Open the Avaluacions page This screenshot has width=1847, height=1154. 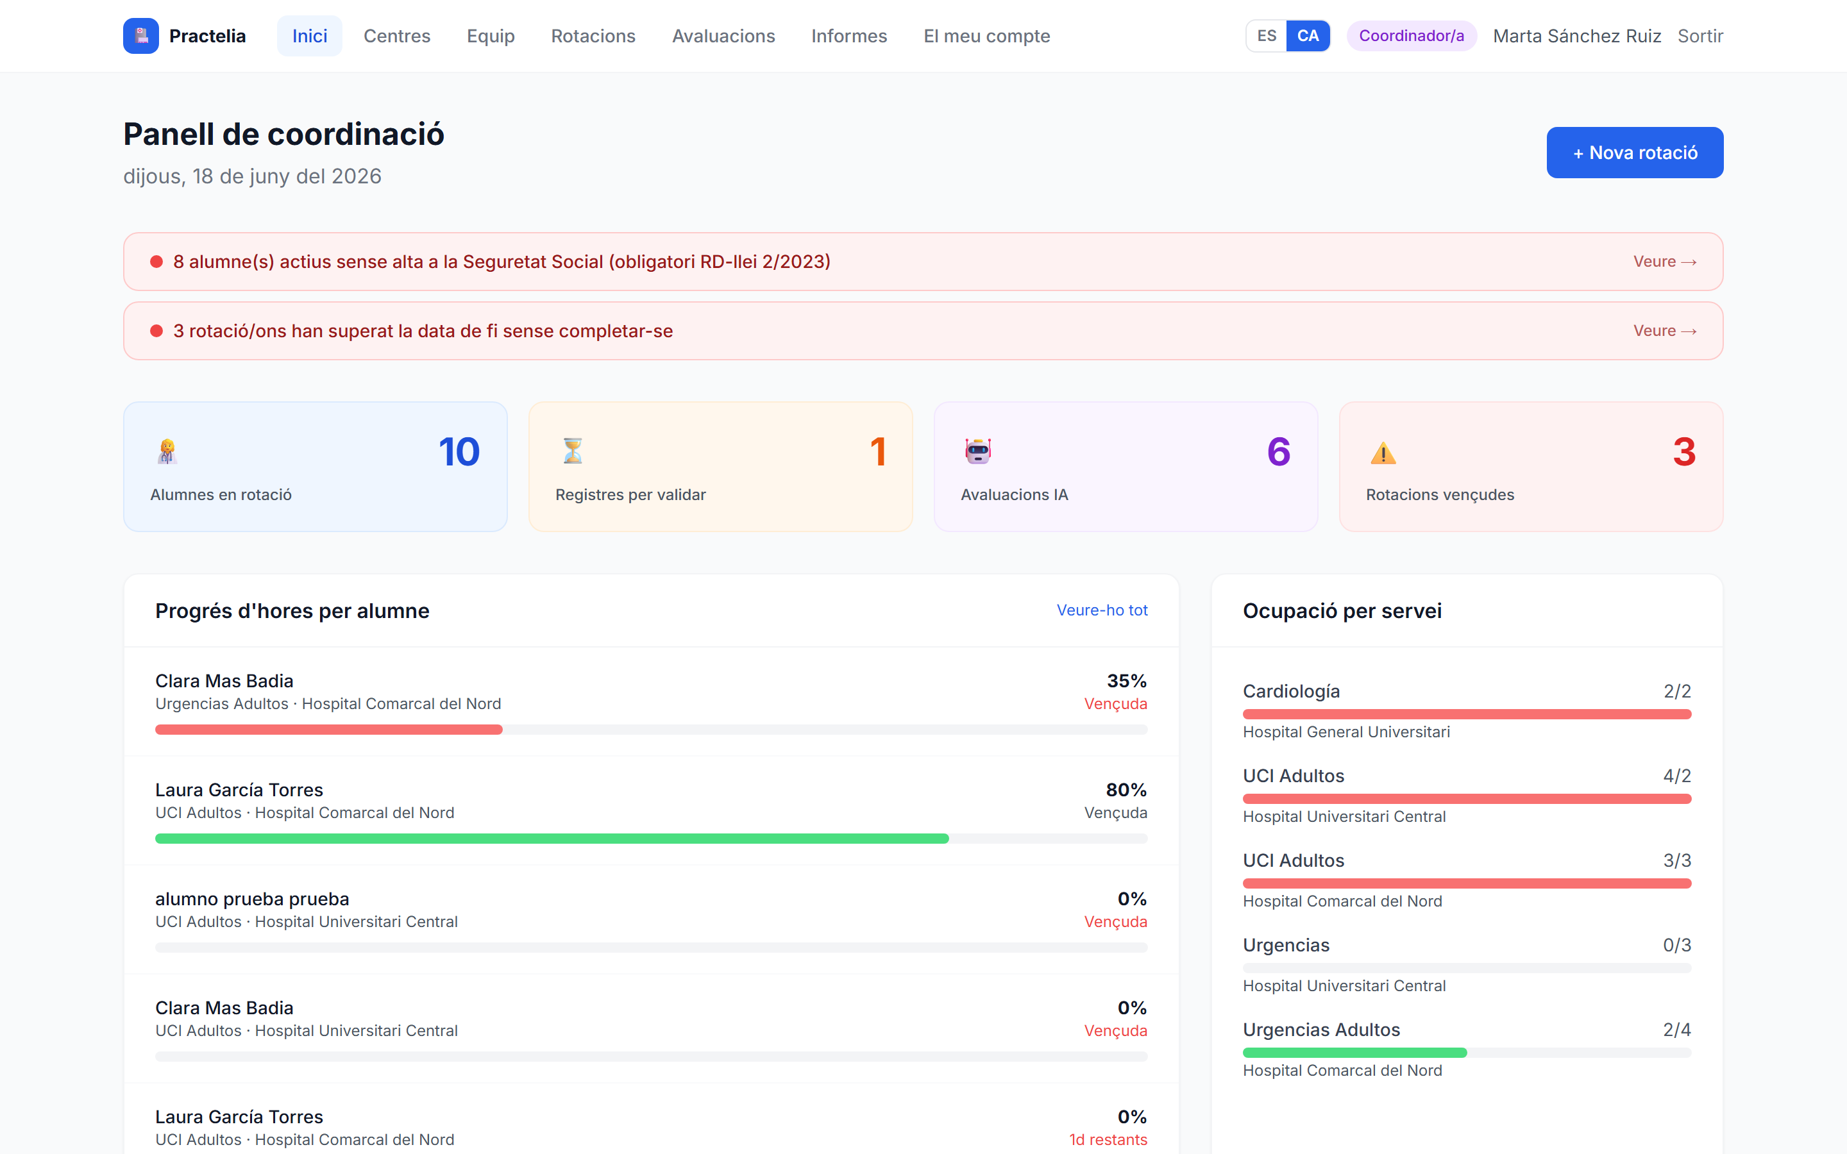pos(723,36)
